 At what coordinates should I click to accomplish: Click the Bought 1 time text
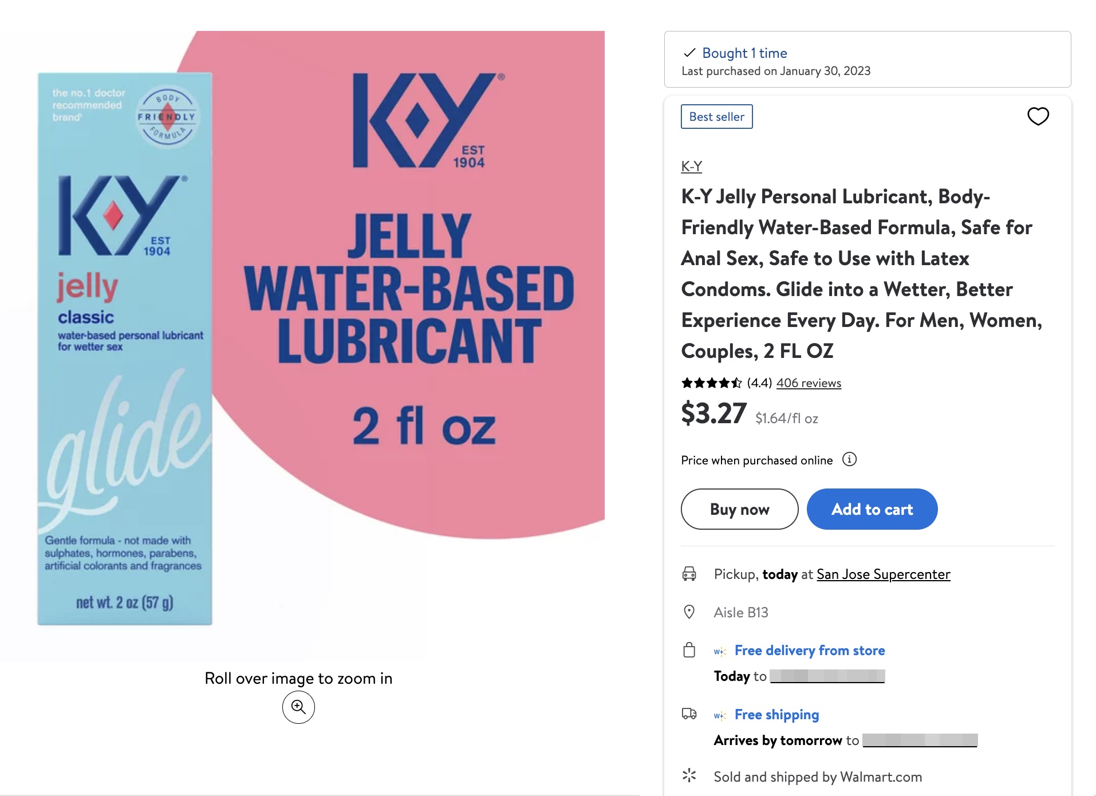pos(744,53)
